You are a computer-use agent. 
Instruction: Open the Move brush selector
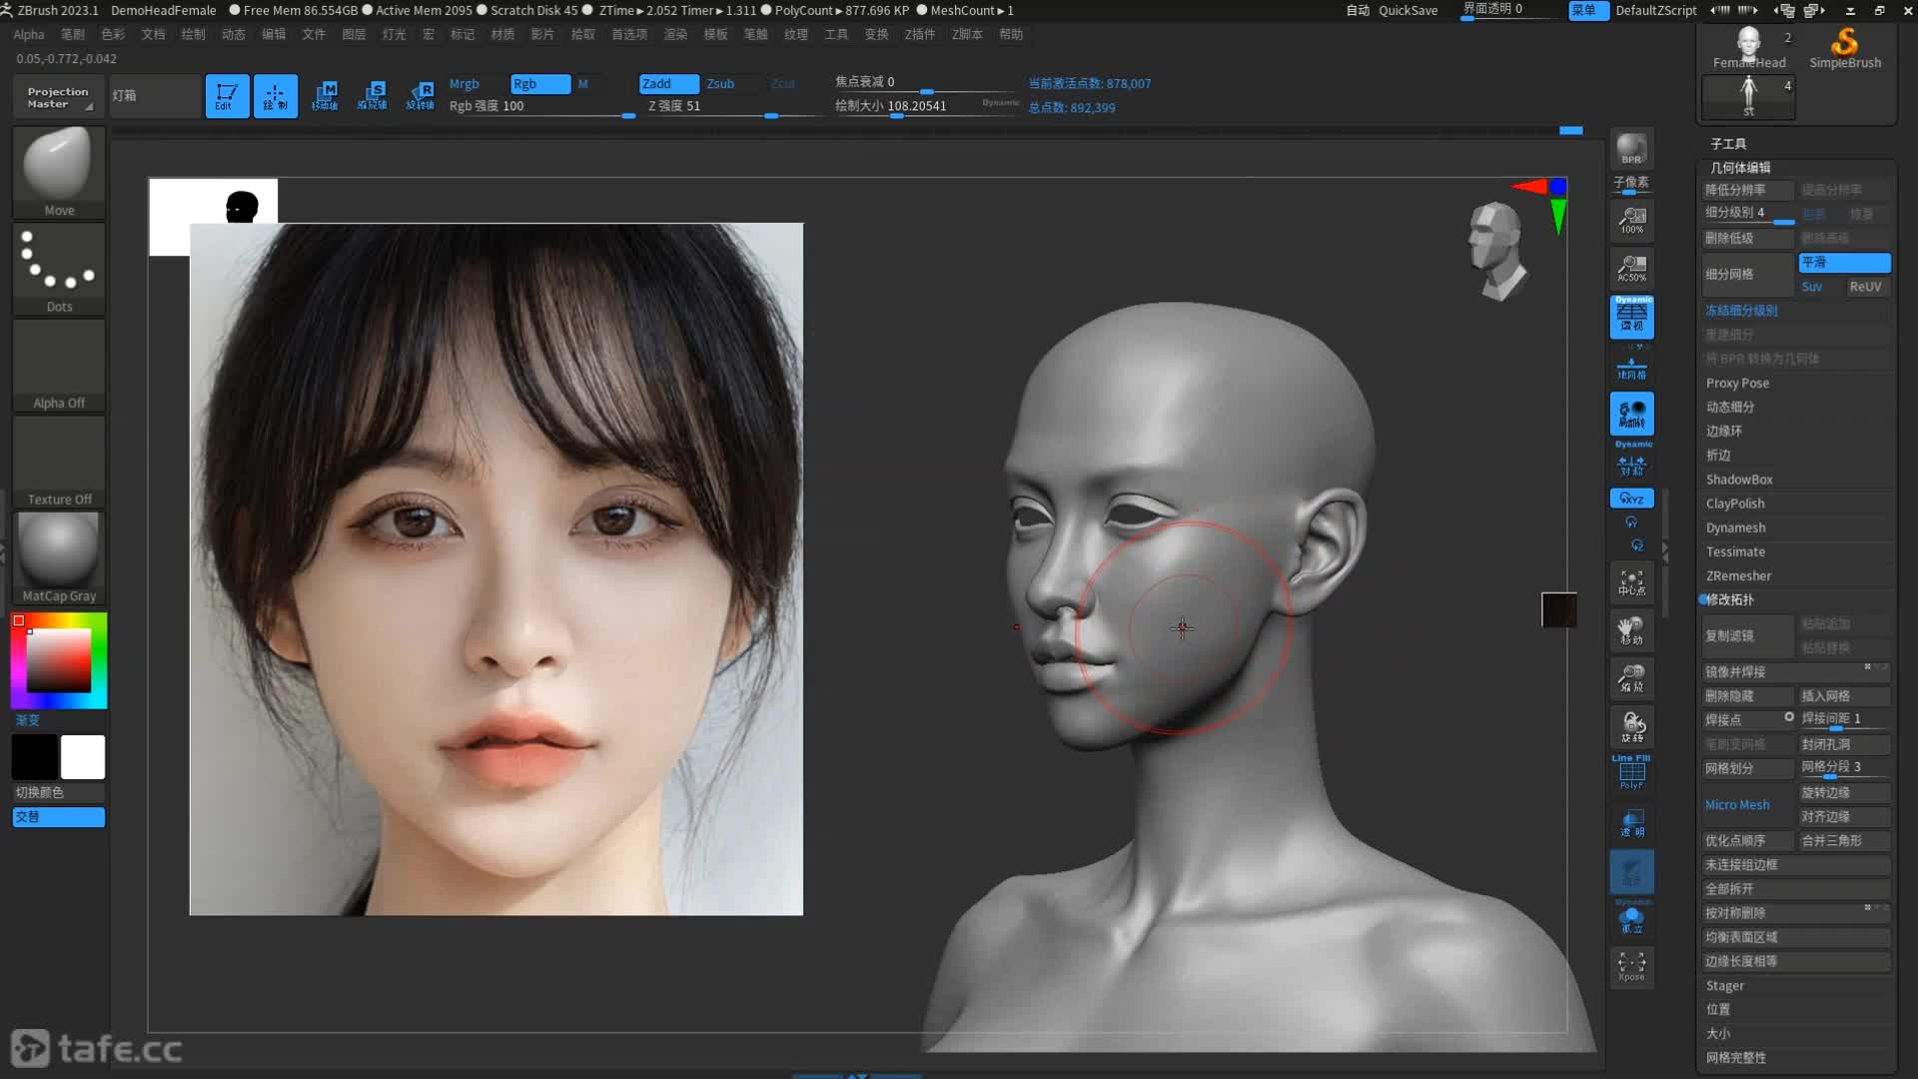59,171
